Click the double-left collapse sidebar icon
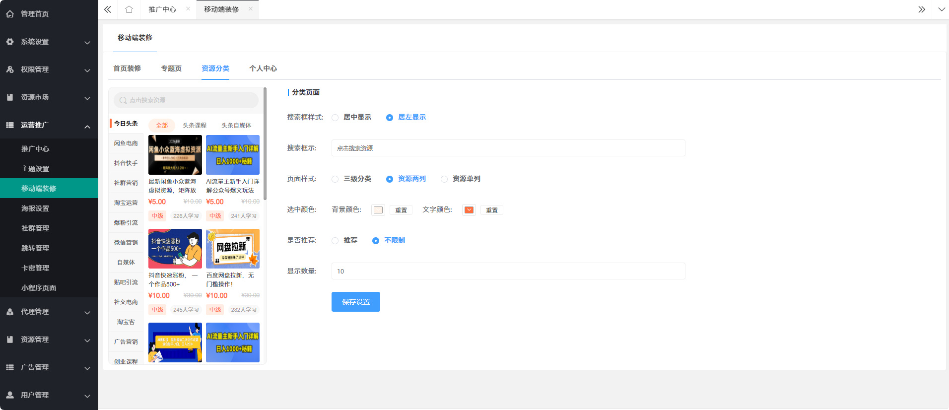 [108, 9]
